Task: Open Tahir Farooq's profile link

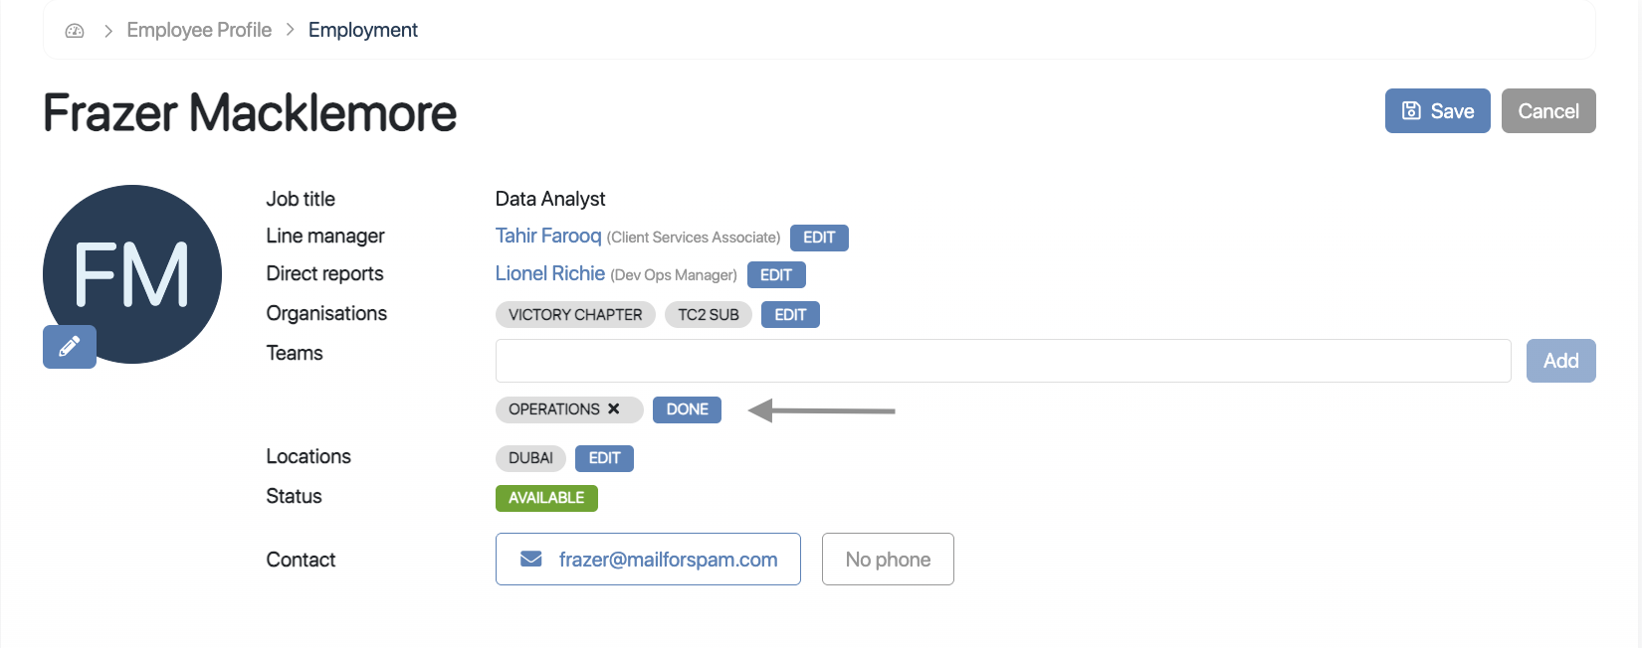Action: point(548,236)
